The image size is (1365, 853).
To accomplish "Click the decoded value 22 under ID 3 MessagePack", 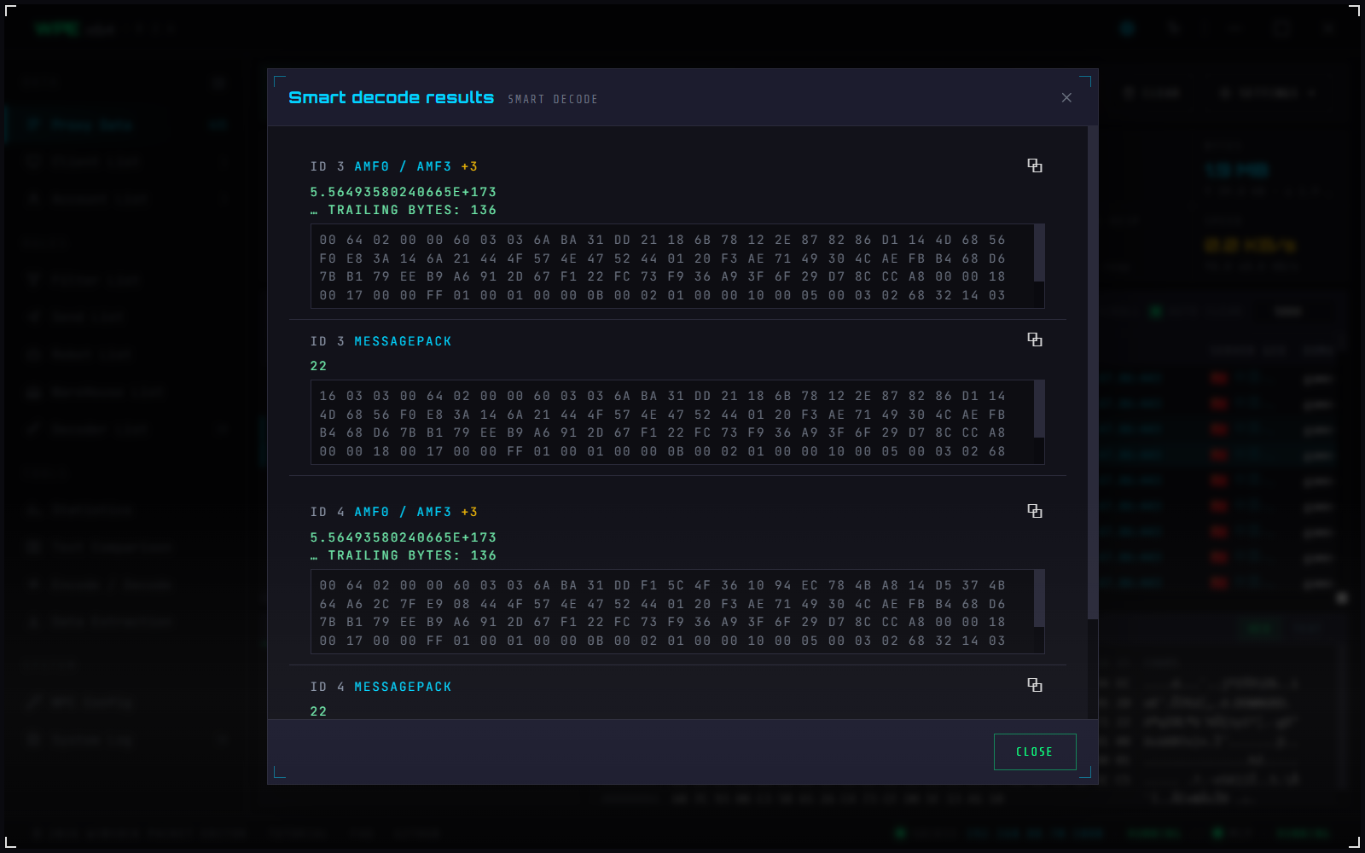I will tap(318, 366).
